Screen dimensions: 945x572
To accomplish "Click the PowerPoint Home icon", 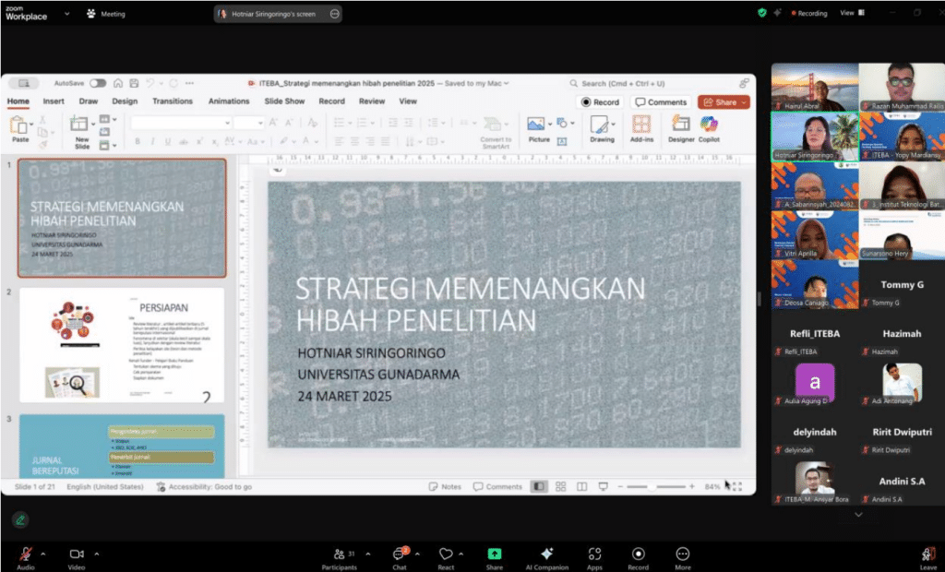I will coord(118,83).
